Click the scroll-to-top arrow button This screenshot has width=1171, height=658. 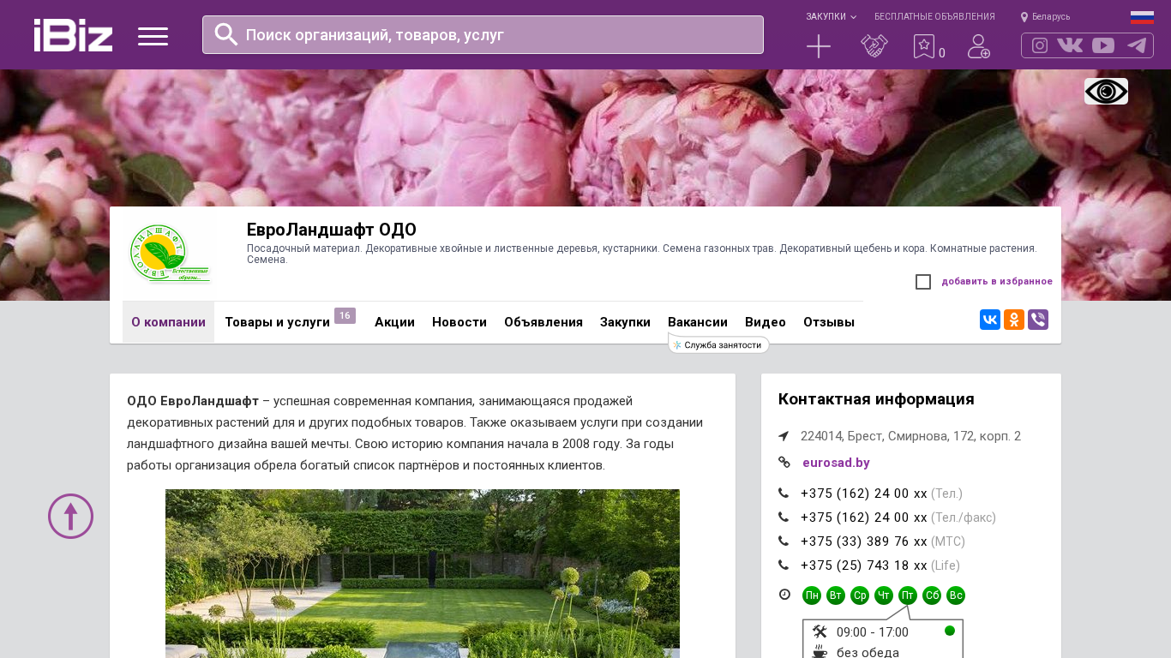pos(70,516)
